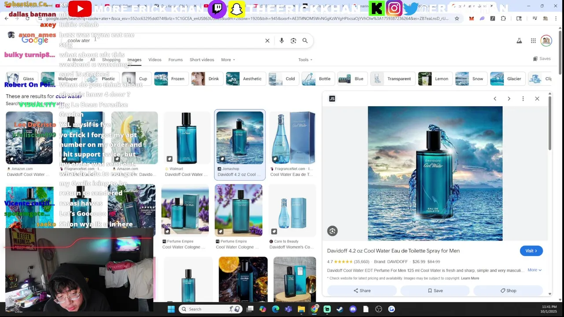
Task: Open Microsoft Teams from the taskbar
Action: coord(289,309)
